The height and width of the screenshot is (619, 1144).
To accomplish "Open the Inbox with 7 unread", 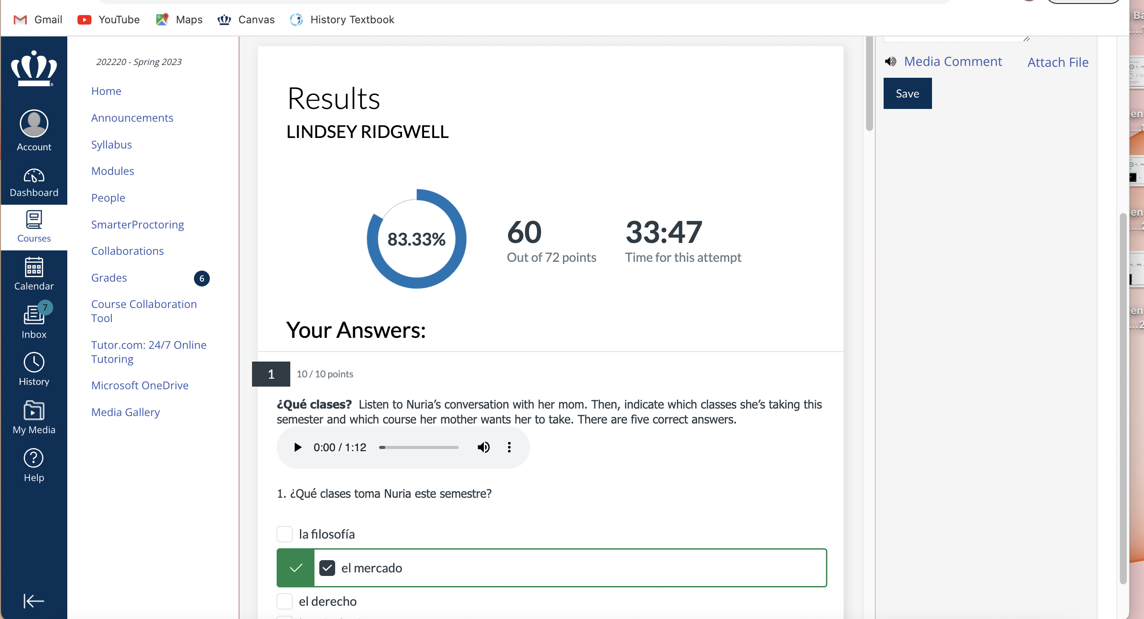I will [x=34, y=320].
